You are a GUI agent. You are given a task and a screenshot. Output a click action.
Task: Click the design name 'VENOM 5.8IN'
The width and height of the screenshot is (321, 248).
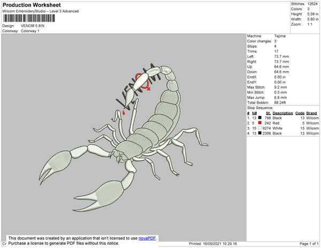33,26
